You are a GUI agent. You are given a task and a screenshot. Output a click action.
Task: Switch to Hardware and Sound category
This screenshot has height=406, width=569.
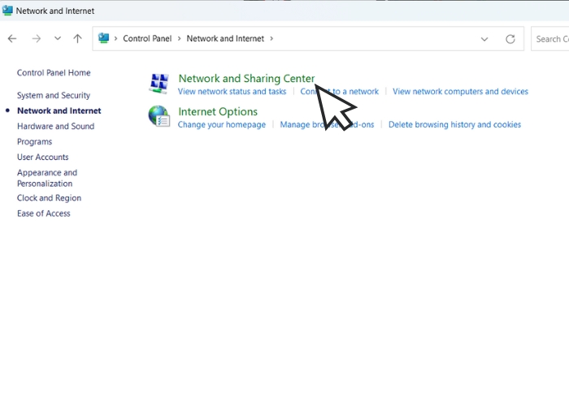[x=55, y=127]
